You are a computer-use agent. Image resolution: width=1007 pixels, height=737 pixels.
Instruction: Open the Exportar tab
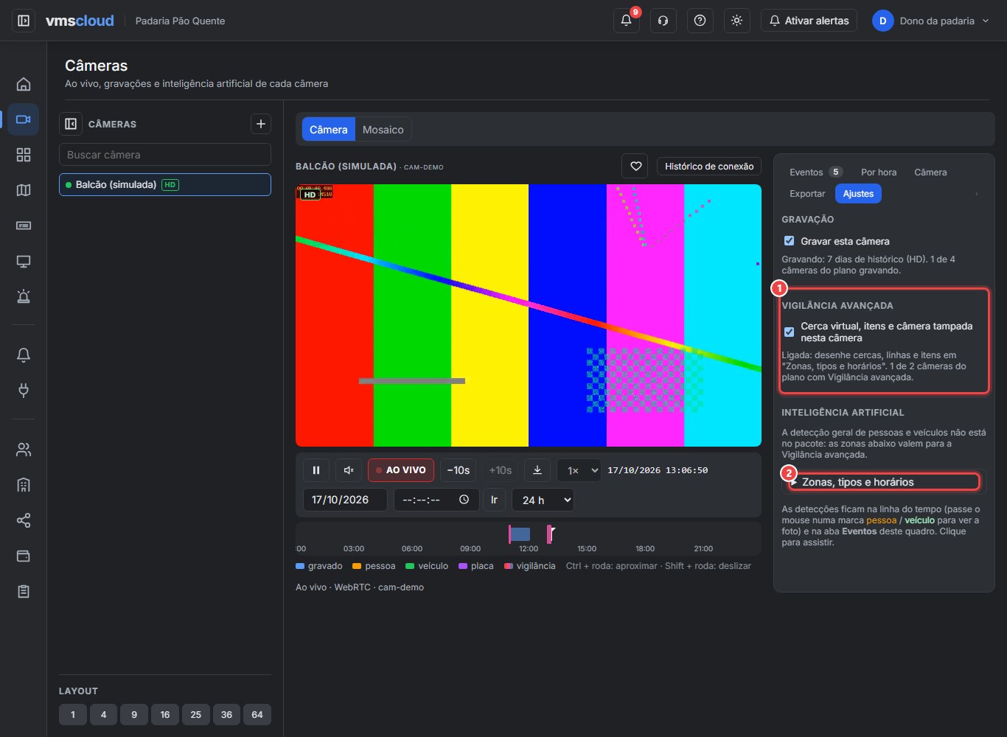tap(807, 194)
